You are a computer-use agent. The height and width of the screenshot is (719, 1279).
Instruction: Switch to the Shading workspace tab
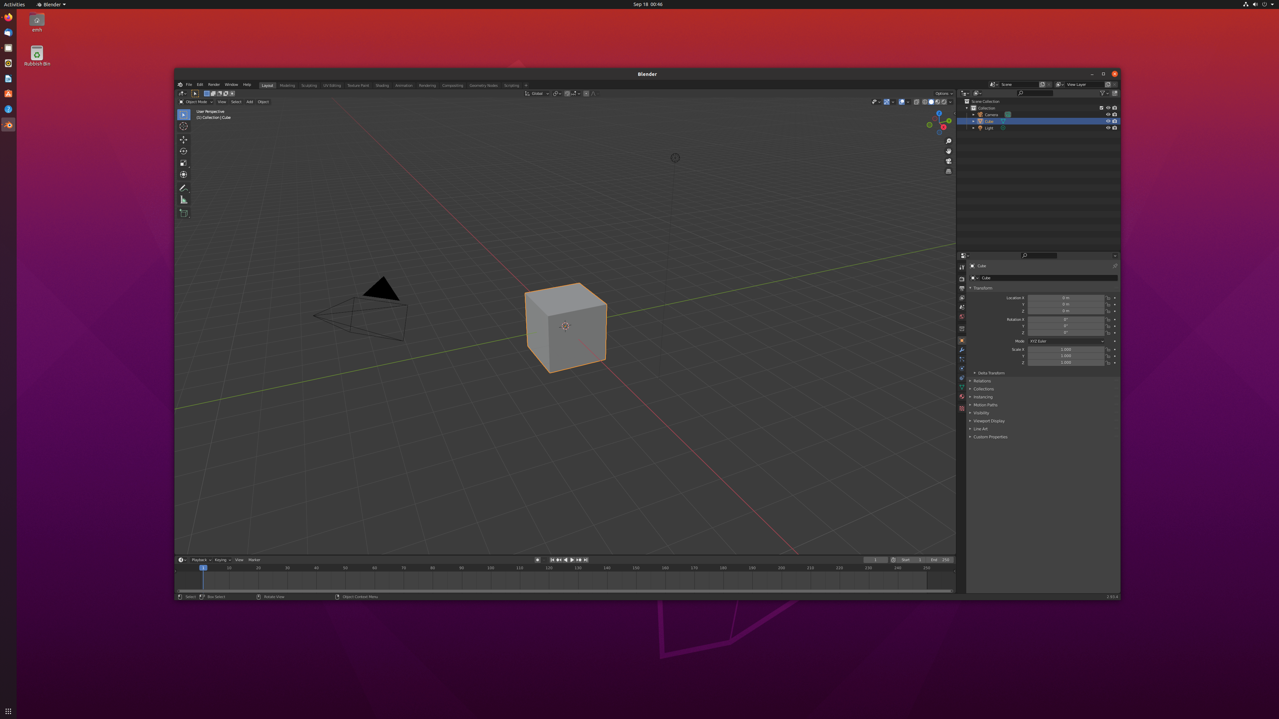(382, 85)
